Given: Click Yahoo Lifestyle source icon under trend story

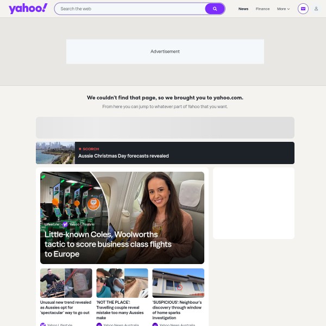Looking at the screenshot, I should tap(43, 324).
